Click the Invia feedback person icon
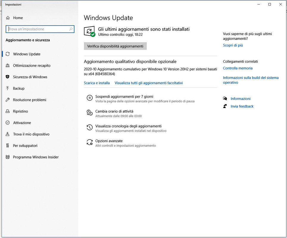Image resolution: width=287 pixels, height=238 pixels. 225,106
